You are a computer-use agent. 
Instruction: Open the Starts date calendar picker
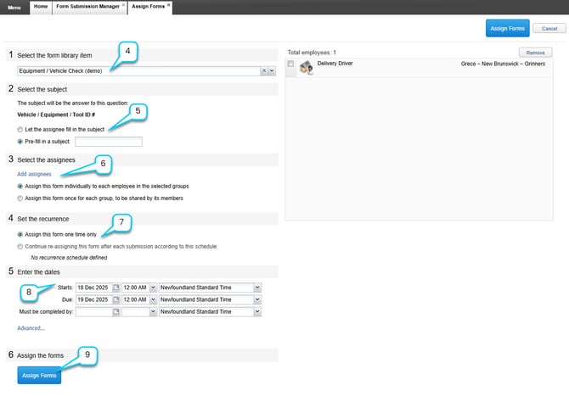(116, 288)
